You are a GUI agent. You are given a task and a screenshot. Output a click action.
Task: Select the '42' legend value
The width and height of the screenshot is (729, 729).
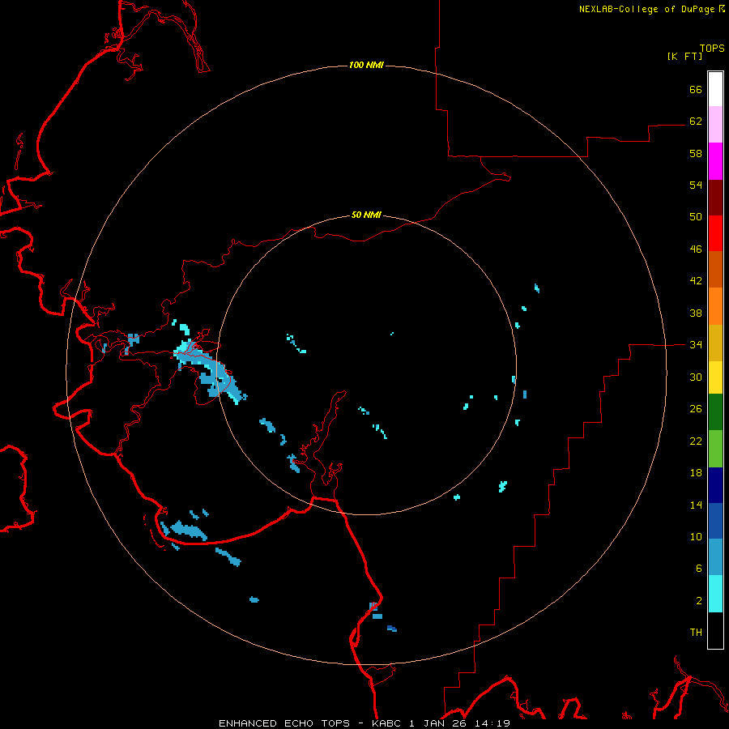pyautogui.click(x=696, y=281)
